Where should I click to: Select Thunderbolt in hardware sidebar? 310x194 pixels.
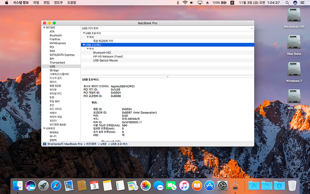(x=57, y=63)
